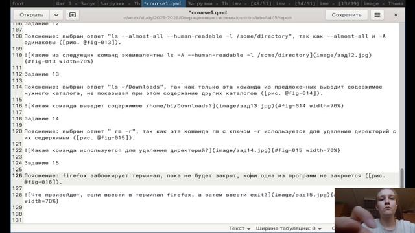Place cursor on line 'Задание 14'
The image size is (415, 233).
point(41,118)
